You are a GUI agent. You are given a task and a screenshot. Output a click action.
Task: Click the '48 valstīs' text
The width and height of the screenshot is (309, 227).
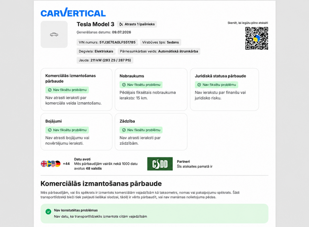pyautogui.click(x=94, y=169)
